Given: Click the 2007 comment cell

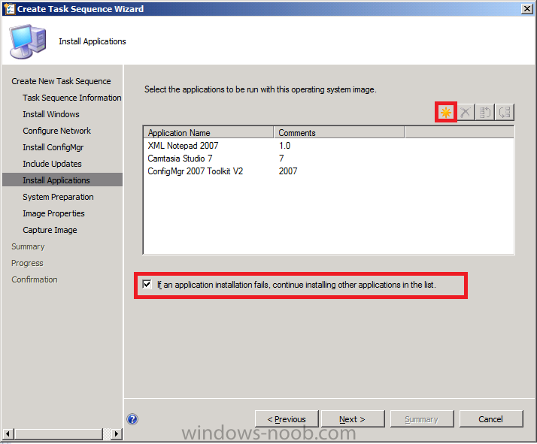Looking at the screenshot, I should [288, 171].
